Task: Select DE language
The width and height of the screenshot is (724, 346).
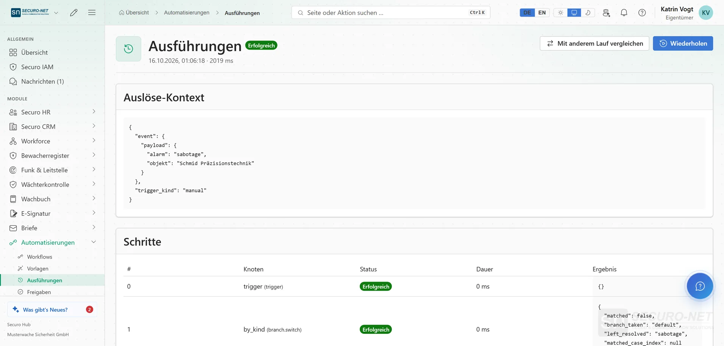Action: pos(527,12)
